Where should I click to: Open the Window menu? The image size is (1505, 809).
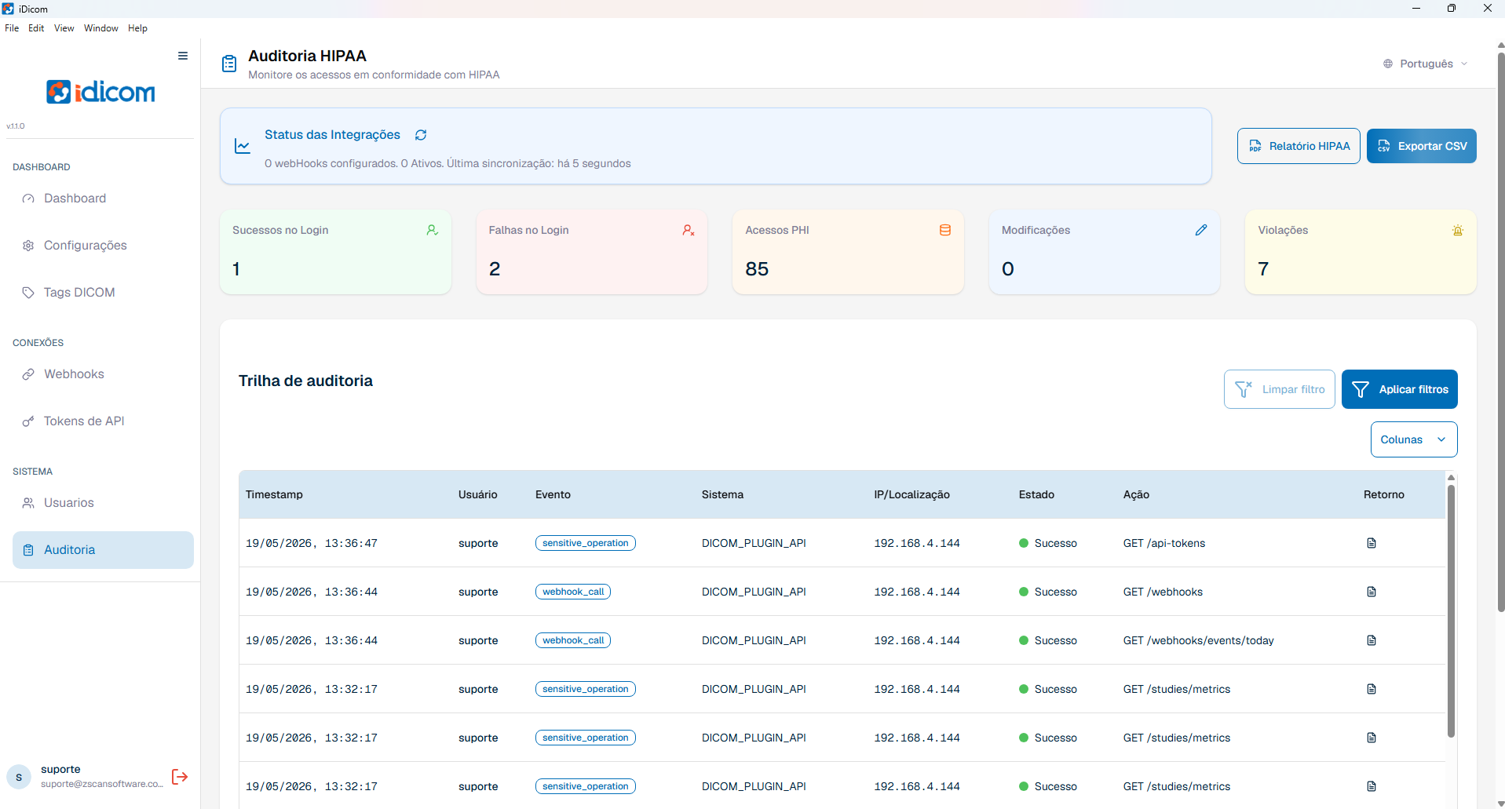[x=101, y=28]
